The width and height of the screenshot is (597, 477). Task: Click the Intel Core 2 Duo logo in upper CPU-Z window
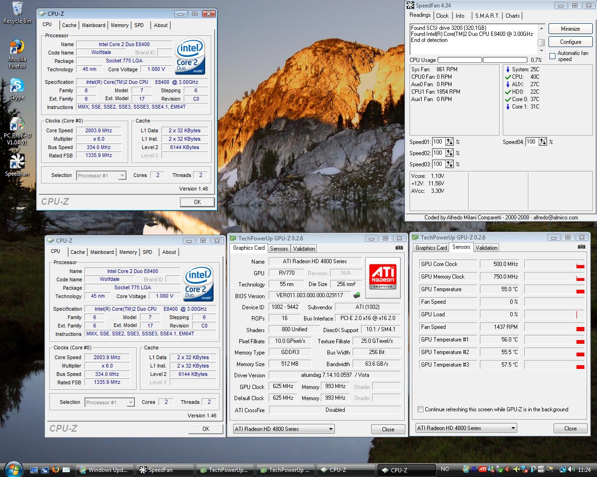tap(190, 56)
